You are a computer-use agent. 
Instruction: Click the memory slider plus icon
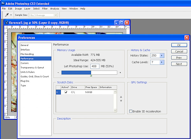120,72
